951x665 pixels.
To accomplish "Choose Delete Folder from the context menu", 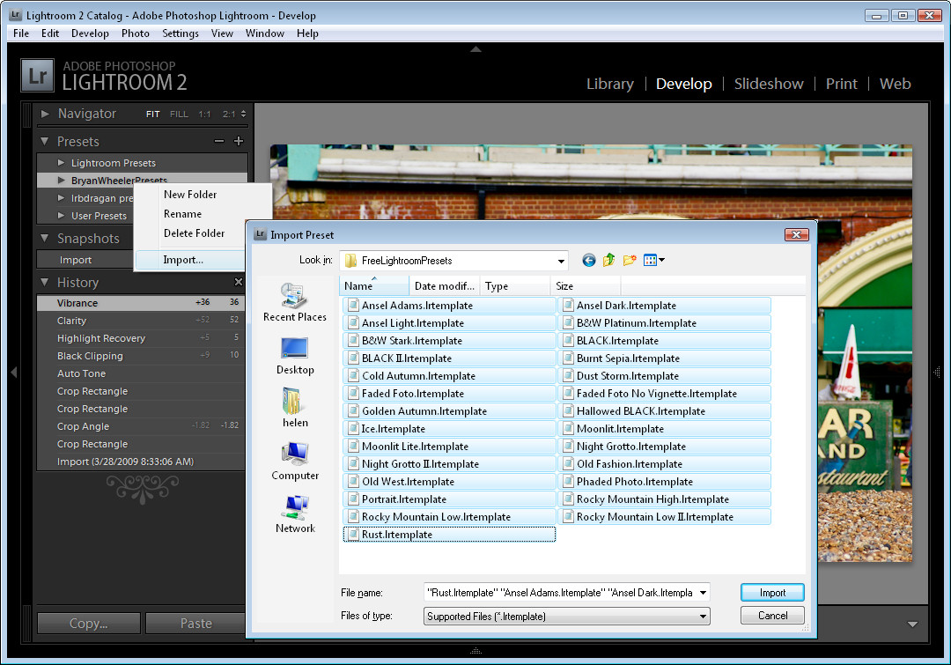I will (x=194, y=233).
